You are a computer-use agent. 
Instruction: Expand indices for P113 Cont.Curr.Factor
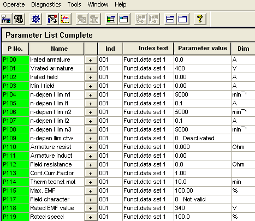91,174
